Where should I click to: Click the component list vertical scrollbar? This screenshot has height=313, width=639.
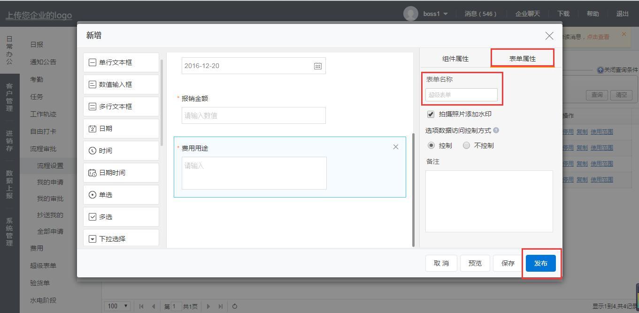pos(162,103)
